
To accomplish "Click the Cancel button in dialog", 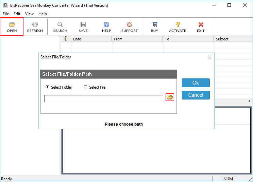I will point(196,95).
